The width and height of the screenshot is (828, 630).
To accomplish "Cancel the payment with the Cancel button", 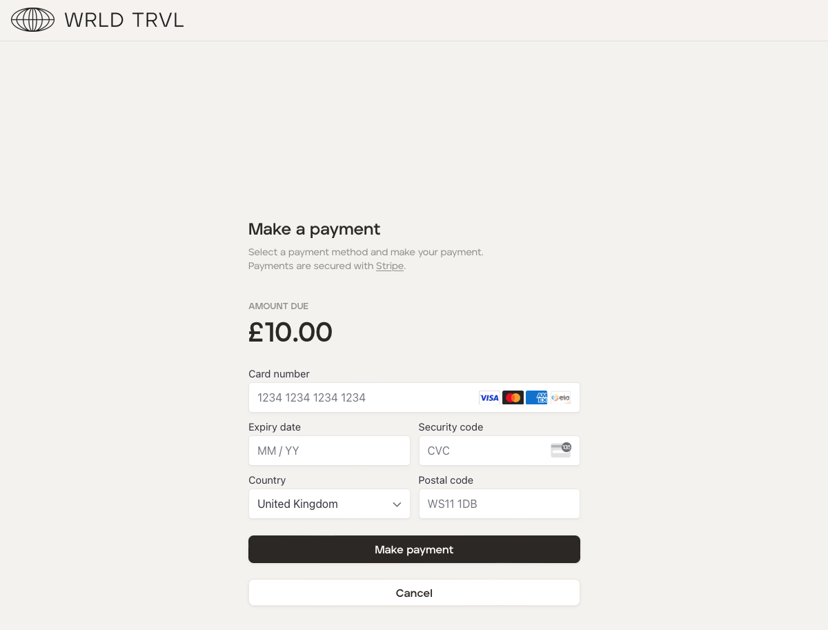I will pos(414,593).
